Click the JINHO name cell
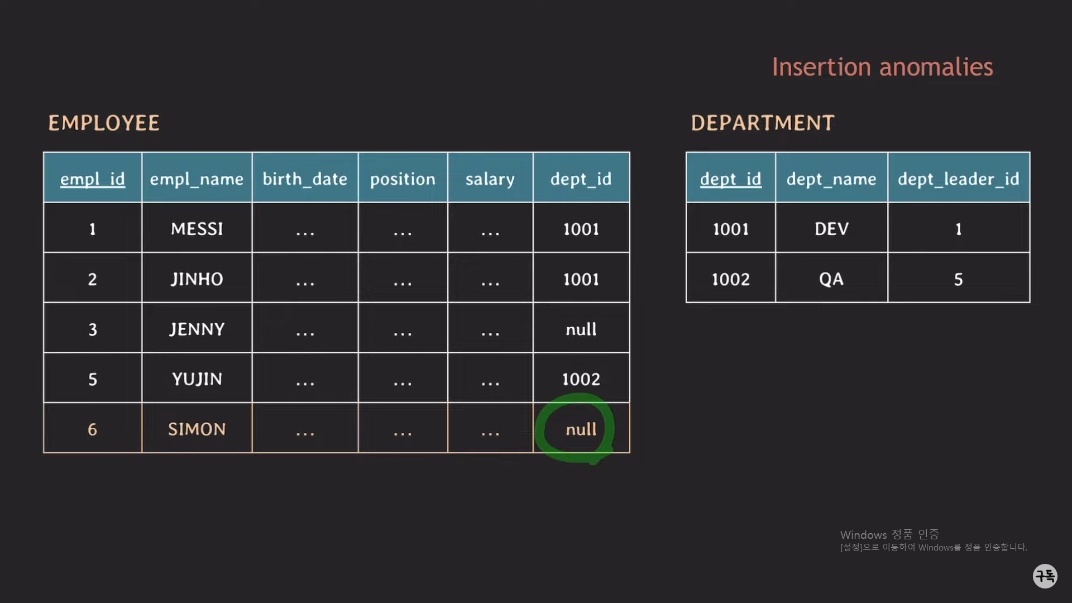This screenshot has height=603, width=1072. (x=197, y=279)
